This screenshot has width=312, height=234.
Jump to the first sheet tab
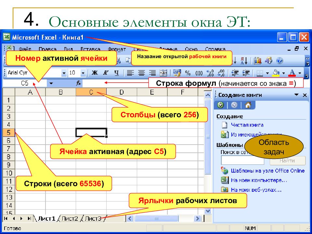[x=6, y=218]
